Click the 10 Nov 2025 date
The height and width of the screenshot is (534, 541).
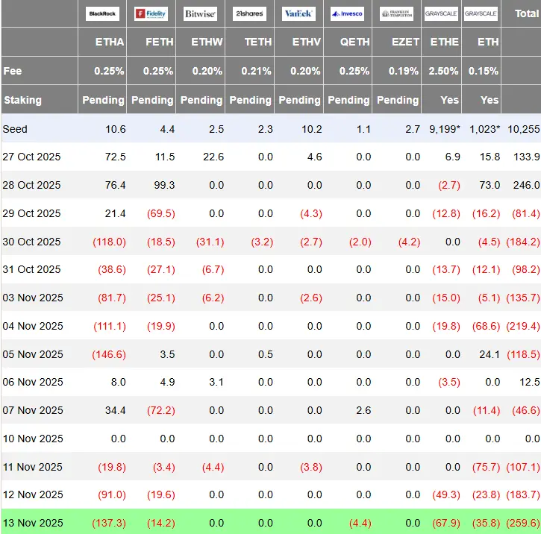pyautogui.click(x=33, y=439)
